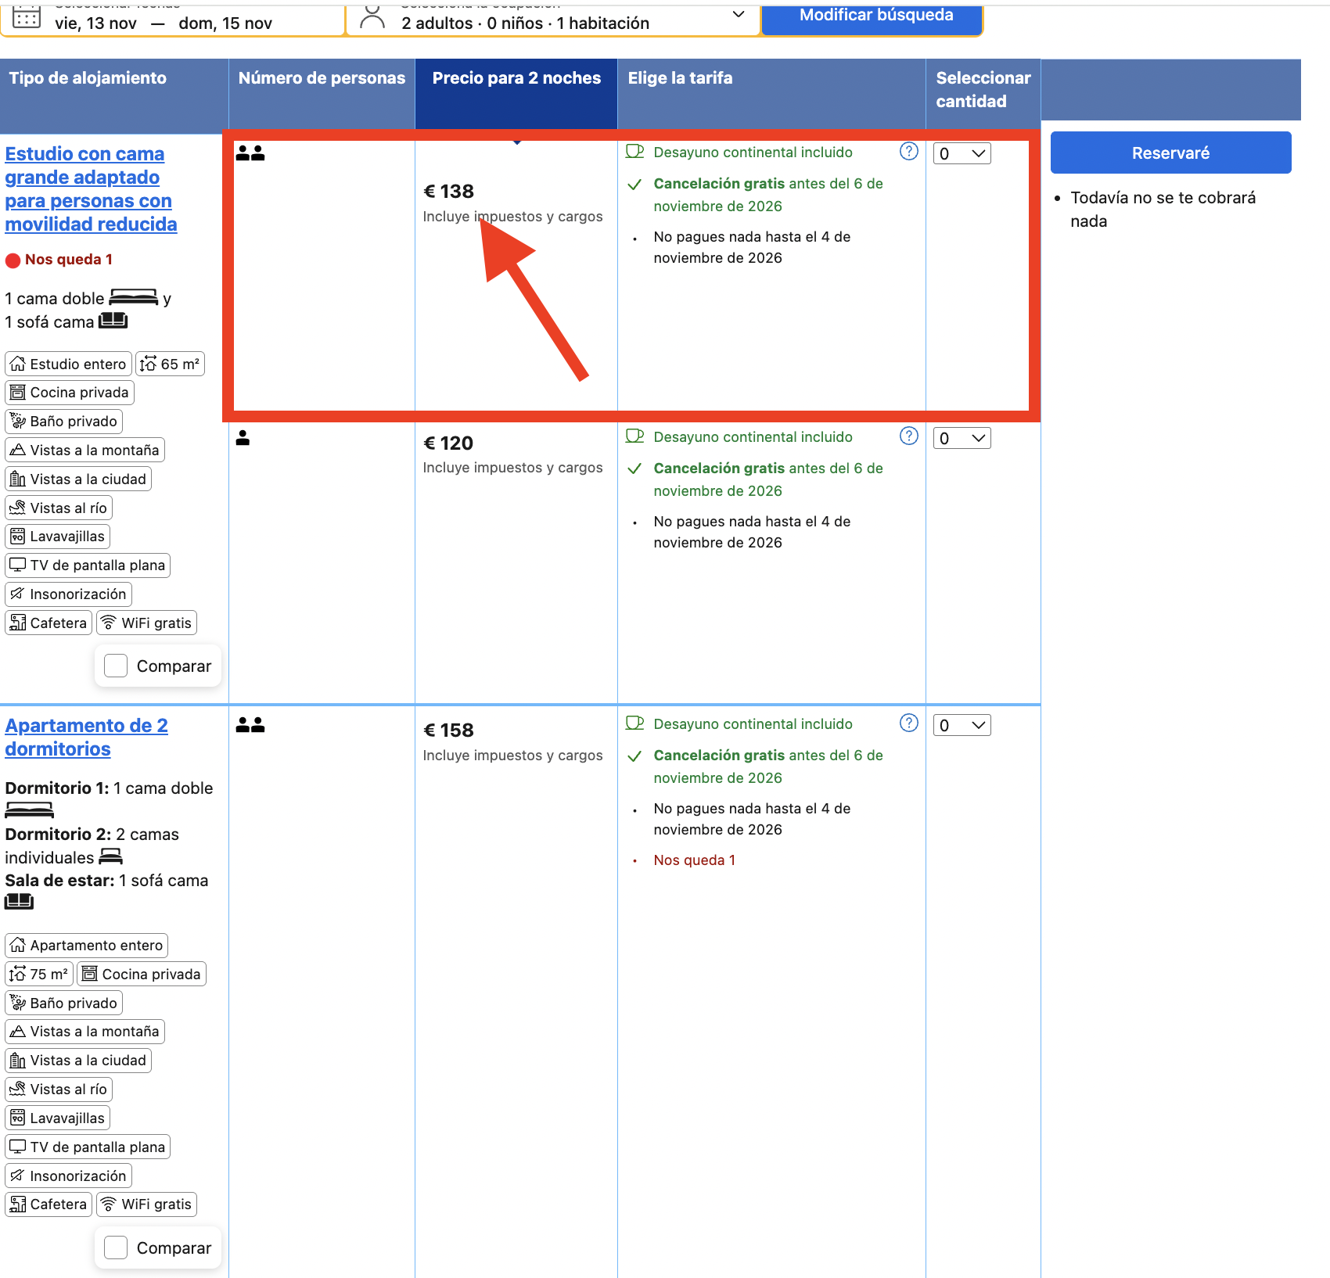
Task: Click Vistas a la ciudad in apartment amenities
Action: (78, 1061)
